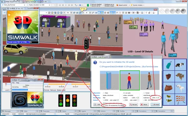Select the red-shirt low-poly character thumbnail
The width and height of the screenshot is (188, 116).
pos(130,80)
